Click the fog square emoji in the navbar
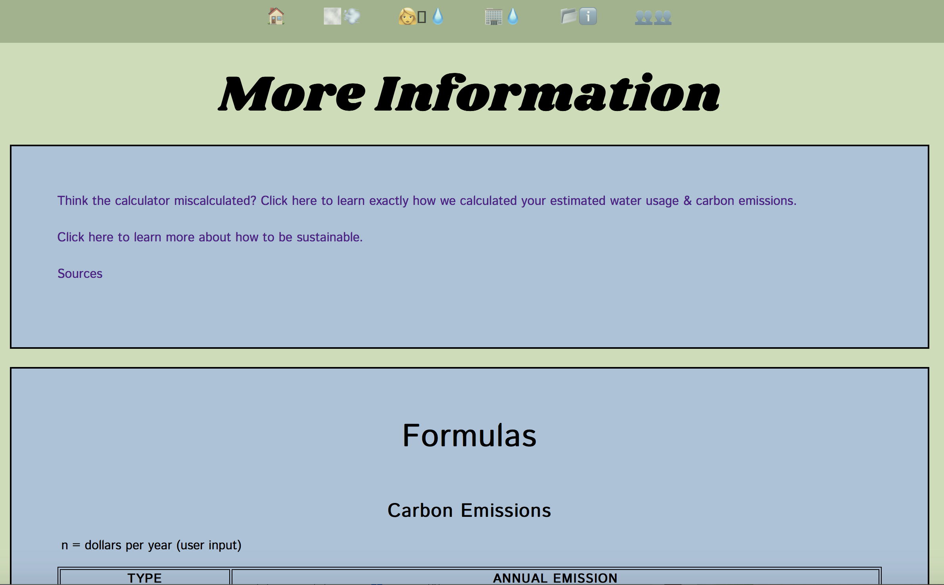 [332, 17]
